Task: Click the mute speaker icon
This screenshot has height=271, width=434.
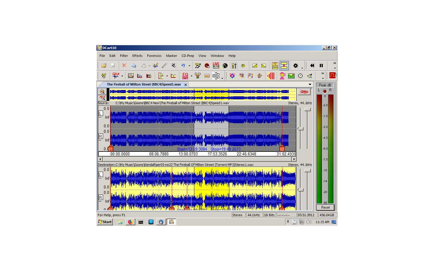Action: click(x=174, y=65)
